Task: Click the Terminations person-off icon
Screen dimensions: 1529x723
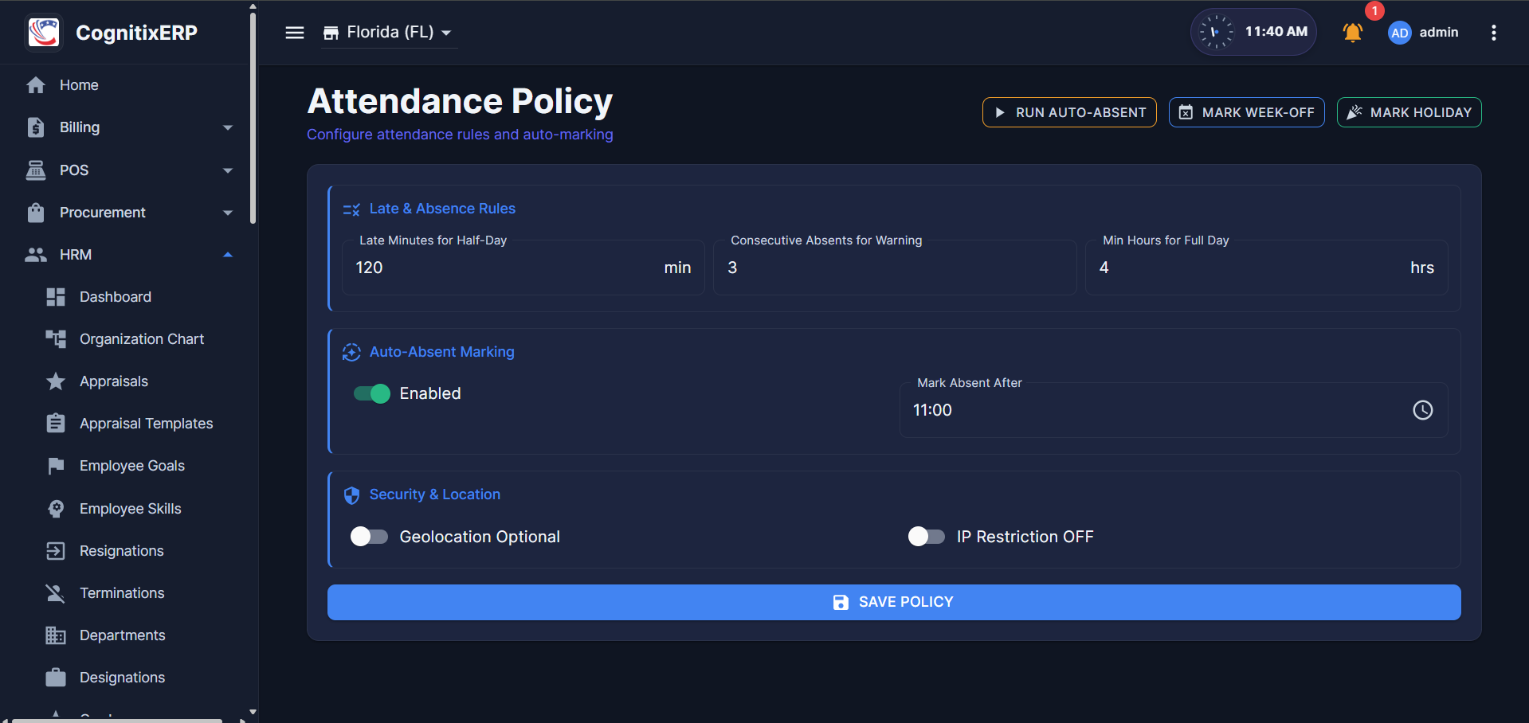Action: 56,593
